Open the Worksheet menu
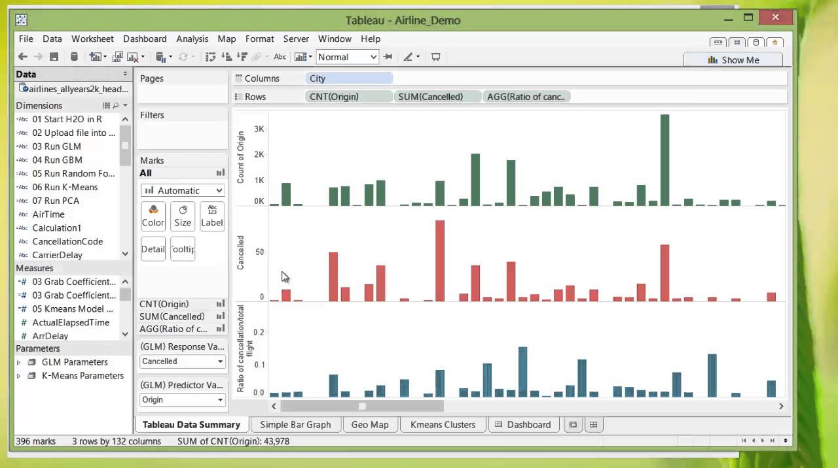838x468 pixels. (x=92, y=39)
